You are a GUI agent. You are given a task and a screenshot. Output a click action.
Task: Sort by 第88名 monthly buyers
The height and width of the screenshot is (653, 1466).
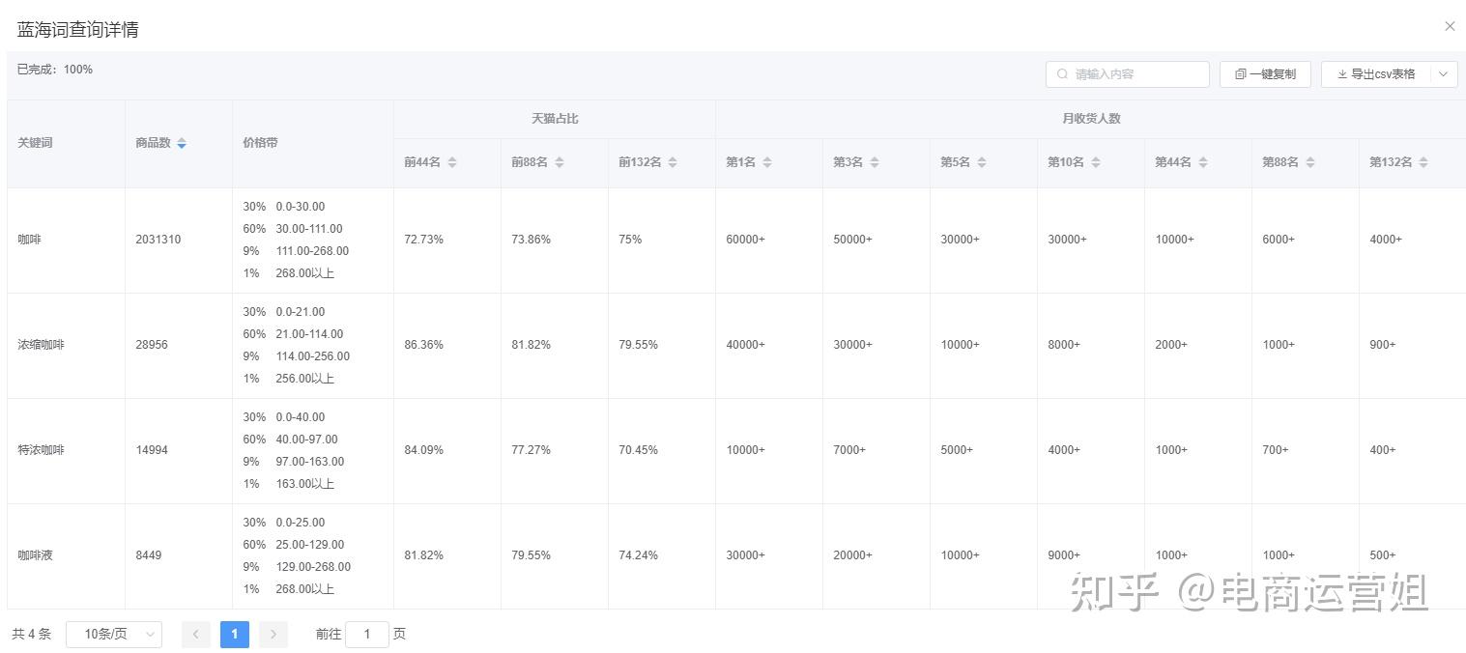click(x=1310, y=162)
